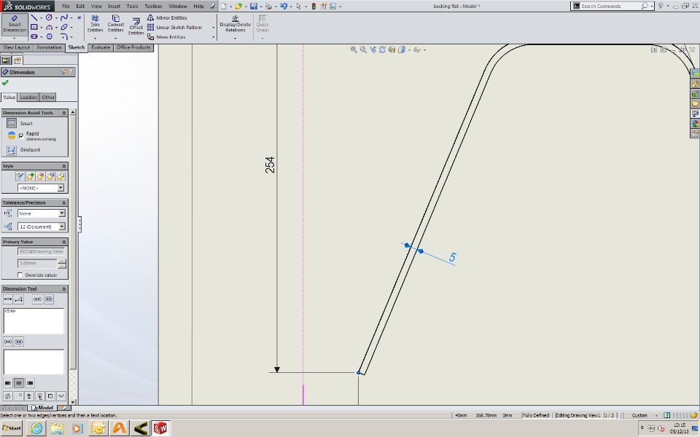
Task: Click Mirror Entities
Action: [167, 17]
